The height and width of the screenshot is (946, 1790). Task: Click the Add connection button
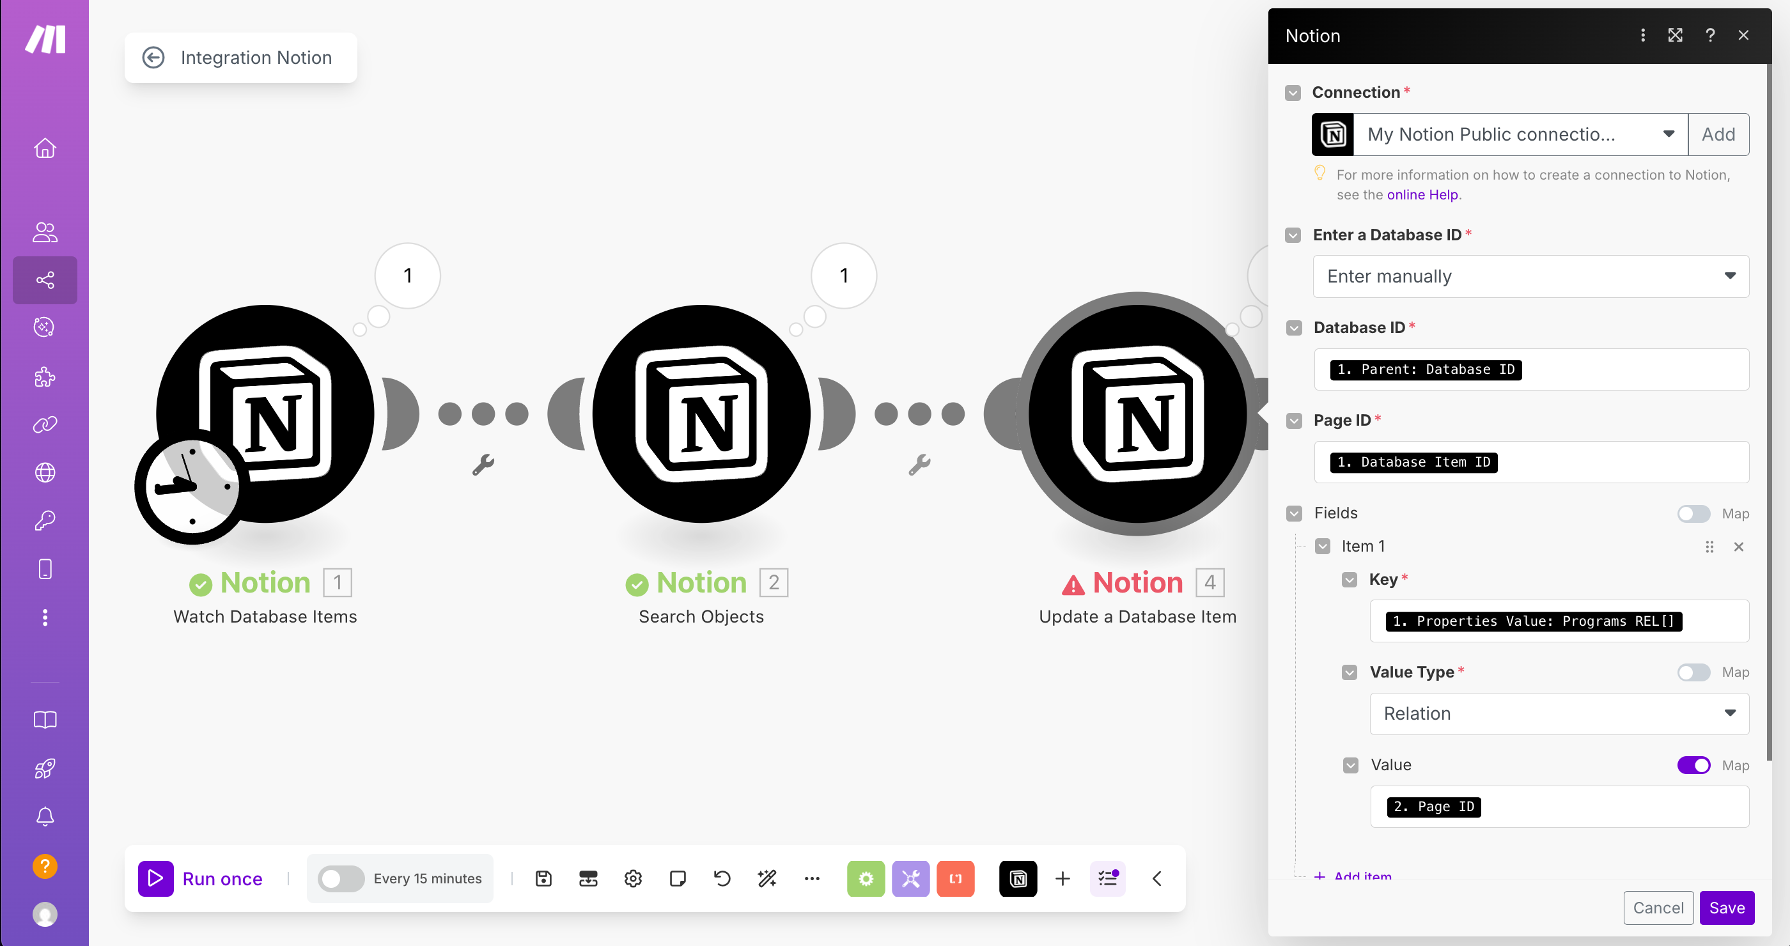click(x=1718, y=134)
